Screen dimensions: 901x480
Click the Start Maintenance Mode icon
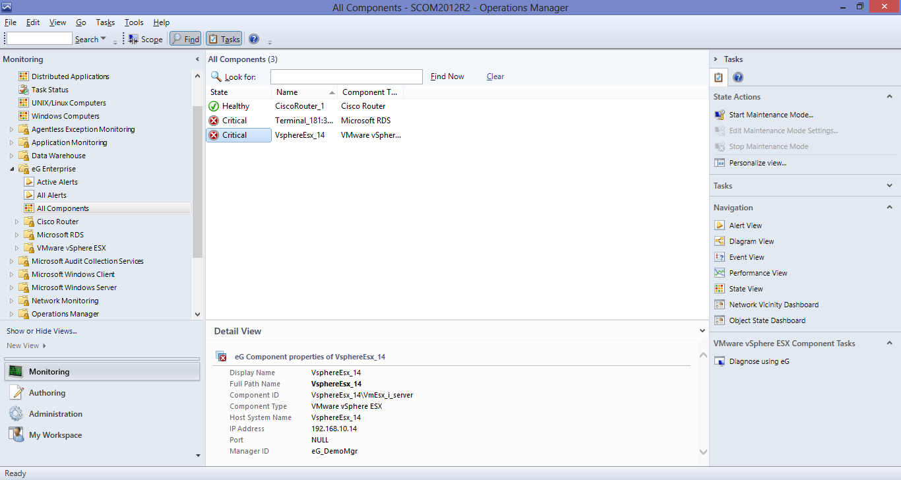click(x=720, y=115)
